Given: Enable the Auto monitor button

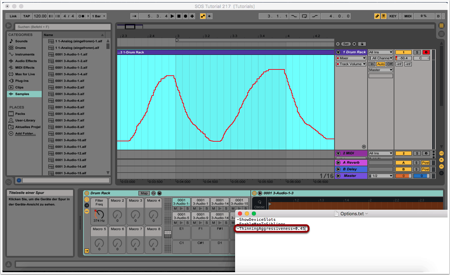Looking at the screenshot, I should [x=380, y=64].
